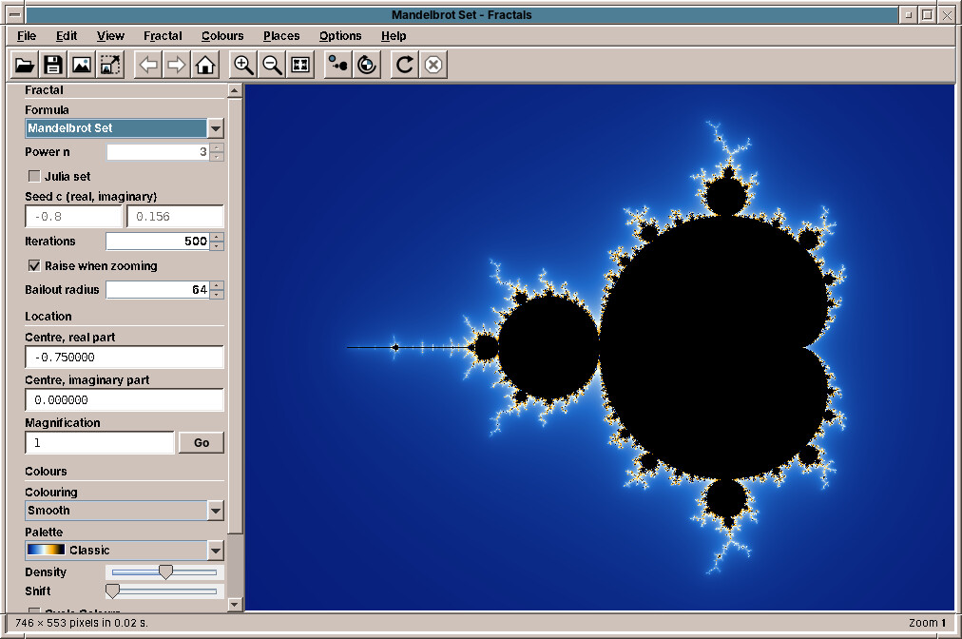Click the sidebar scroll-down arrow
The height and width of the screenshot is (639, 962).
click(x=235, y=605)
